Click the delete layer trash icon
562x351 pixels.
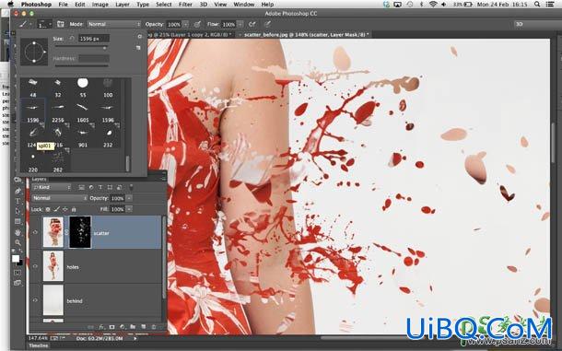click(x=154, y=327)
